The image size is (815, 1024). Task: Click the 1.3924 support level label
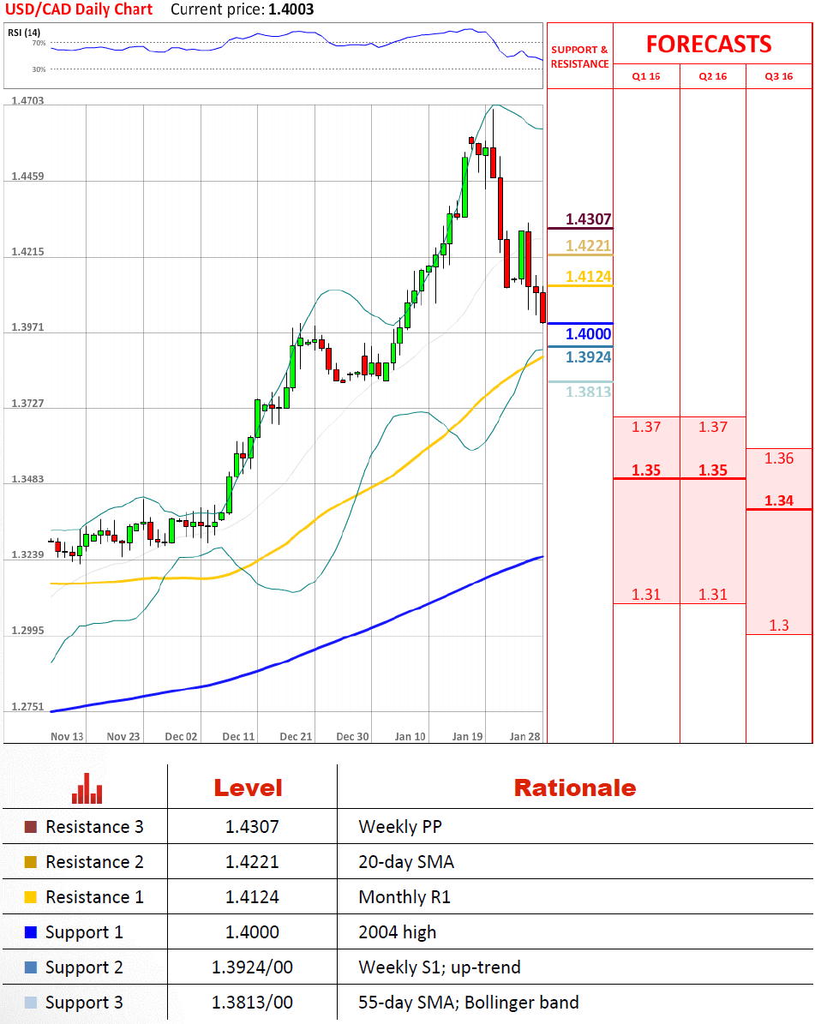[588, 357]
